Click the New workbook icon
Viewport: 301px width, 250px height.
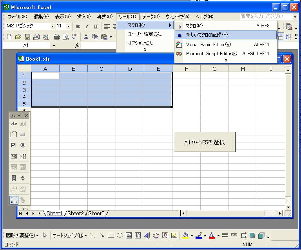(9, 37)
